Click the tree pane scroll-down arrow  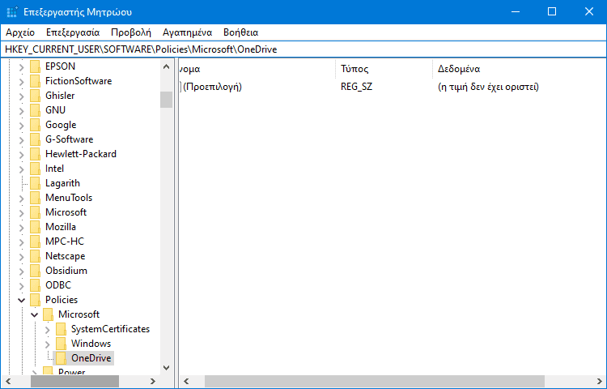point(167,368)
